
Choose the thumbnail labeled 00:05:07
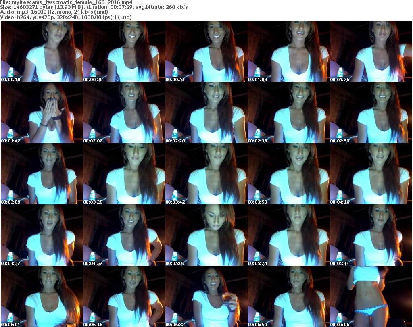206,235
